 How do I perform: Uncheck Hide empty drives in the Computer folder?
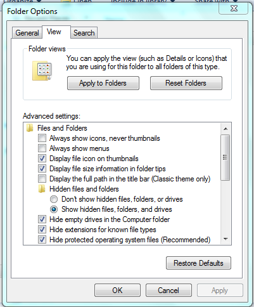42,219
